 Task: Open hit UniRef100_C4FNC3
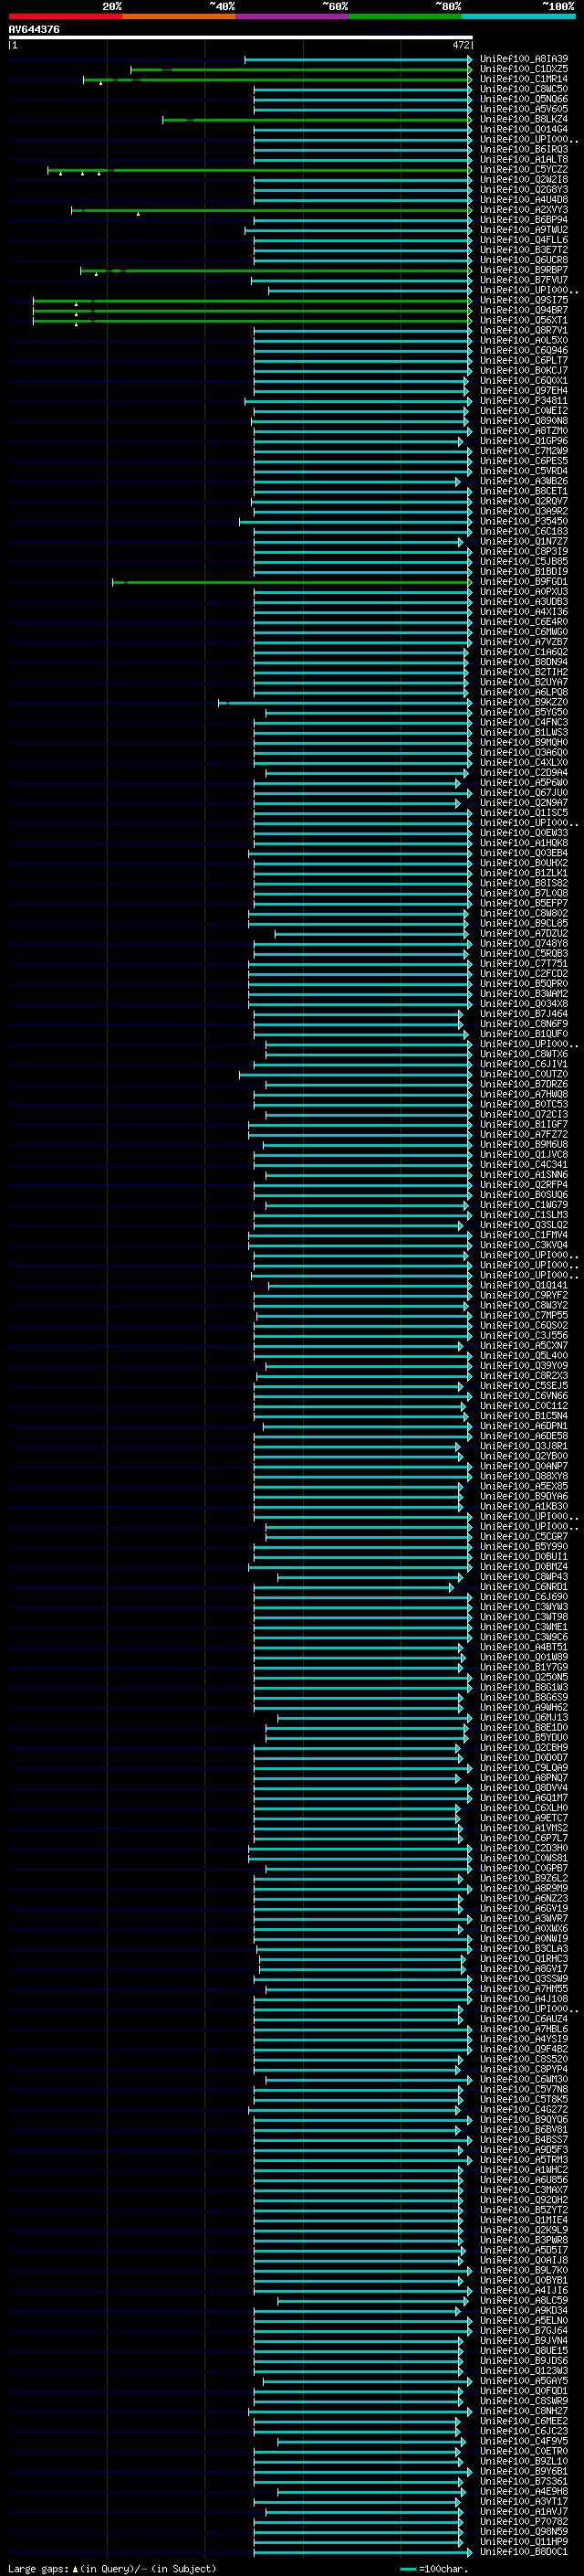pos(524,722)
